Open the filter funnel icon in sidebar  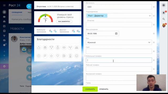click(x=4, y=36)
